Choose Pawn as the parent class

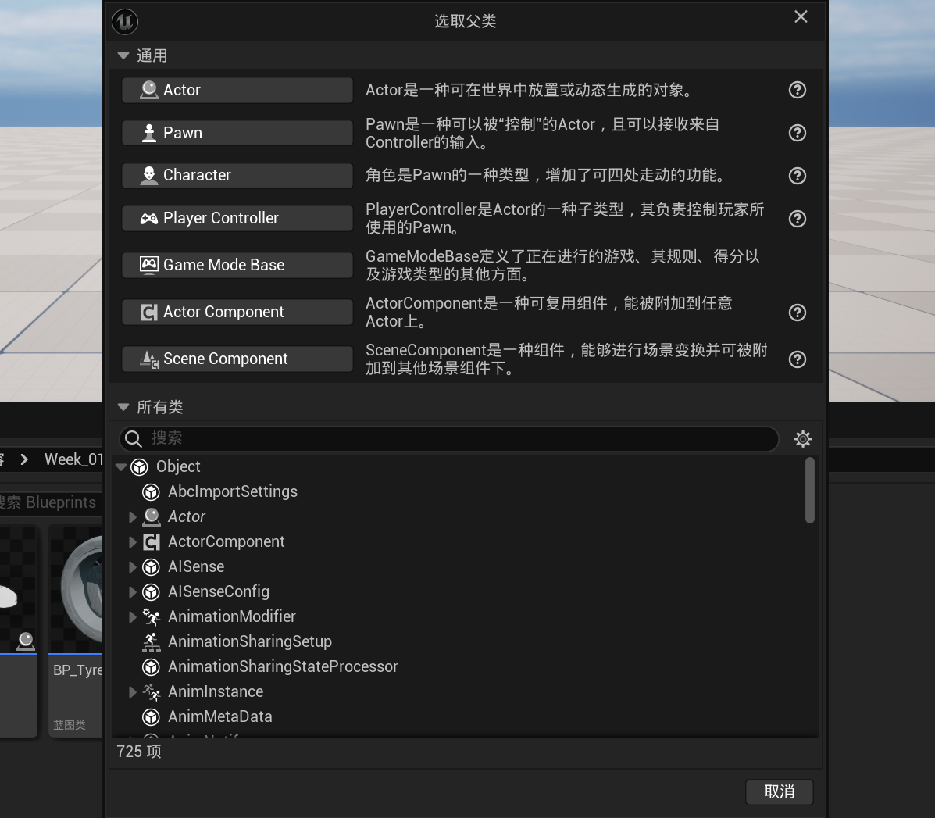[x=237, y=133]
